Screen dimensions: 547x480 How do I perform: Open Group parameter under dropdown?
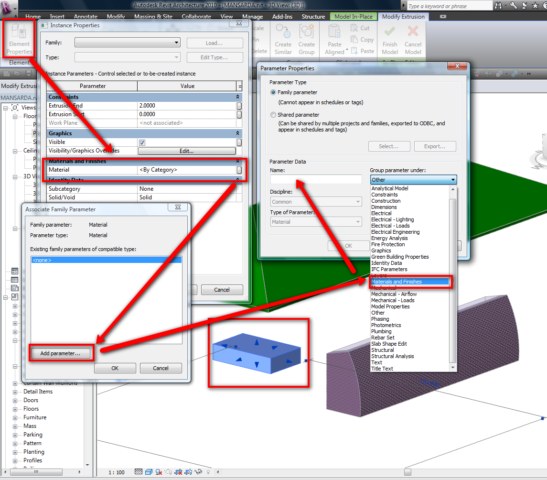pos(413,180)
